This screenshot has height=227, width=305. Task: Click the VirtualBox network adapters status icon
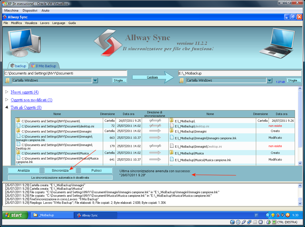click(249, 222)
